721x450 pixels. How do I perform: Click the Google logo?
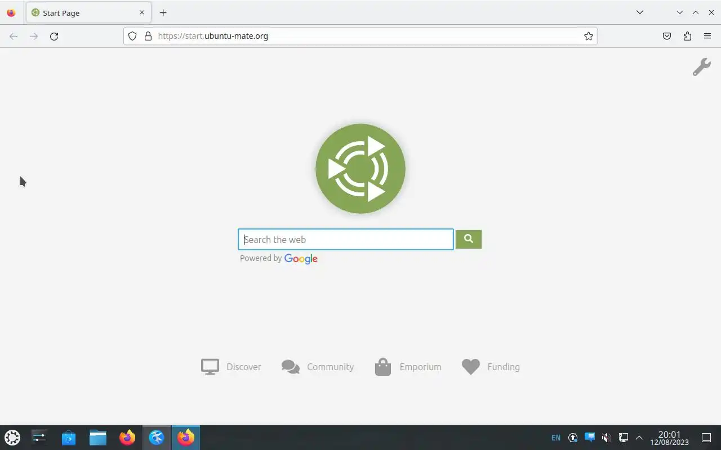click(301, 259)
